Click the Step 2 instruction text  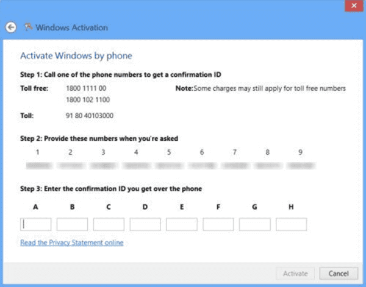tap(99, 139)
